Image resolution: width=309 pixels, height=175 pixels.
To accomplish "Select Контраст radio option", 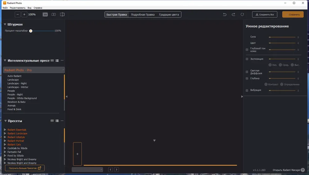I will pos(266,84).
